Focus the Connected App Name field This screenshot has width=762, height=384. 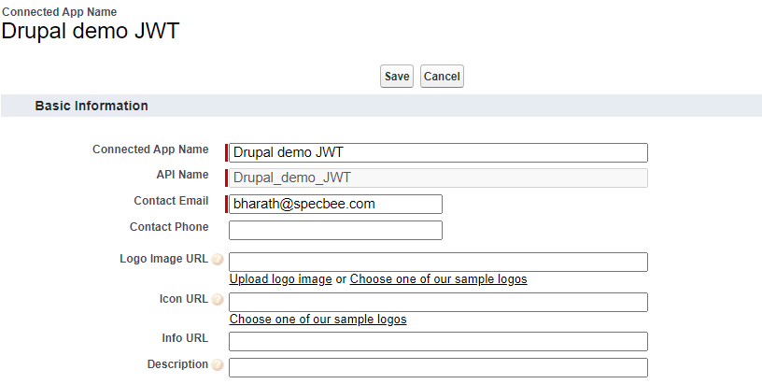pyautogui.click(x=438, y=152)
